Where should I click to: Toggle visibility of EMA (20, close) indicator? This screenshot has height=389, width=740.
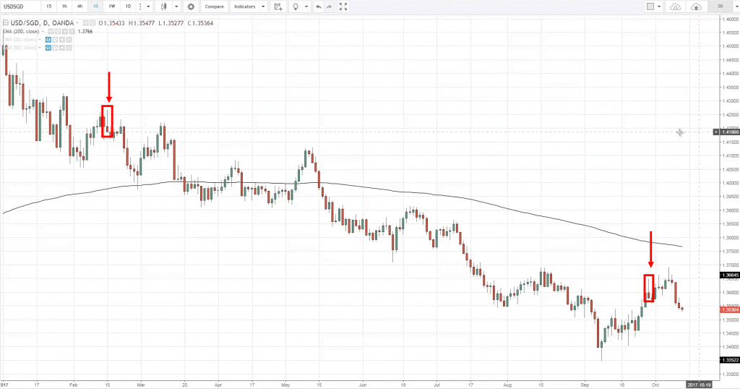pos(48,39)
